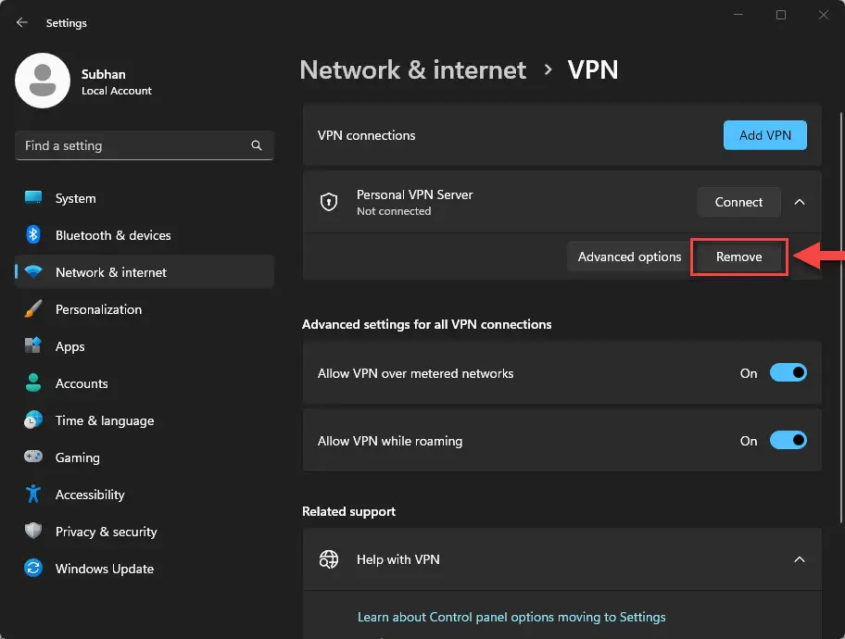Click the Windows Update sync icon
This screenshot has height=639, width=845.
tap(33, 569)
